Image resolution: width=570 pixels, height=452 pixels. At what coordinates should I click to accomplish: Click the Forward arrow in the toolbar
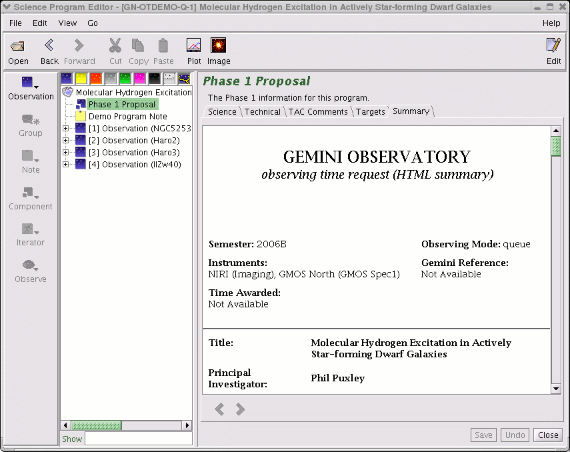[79, 51]
